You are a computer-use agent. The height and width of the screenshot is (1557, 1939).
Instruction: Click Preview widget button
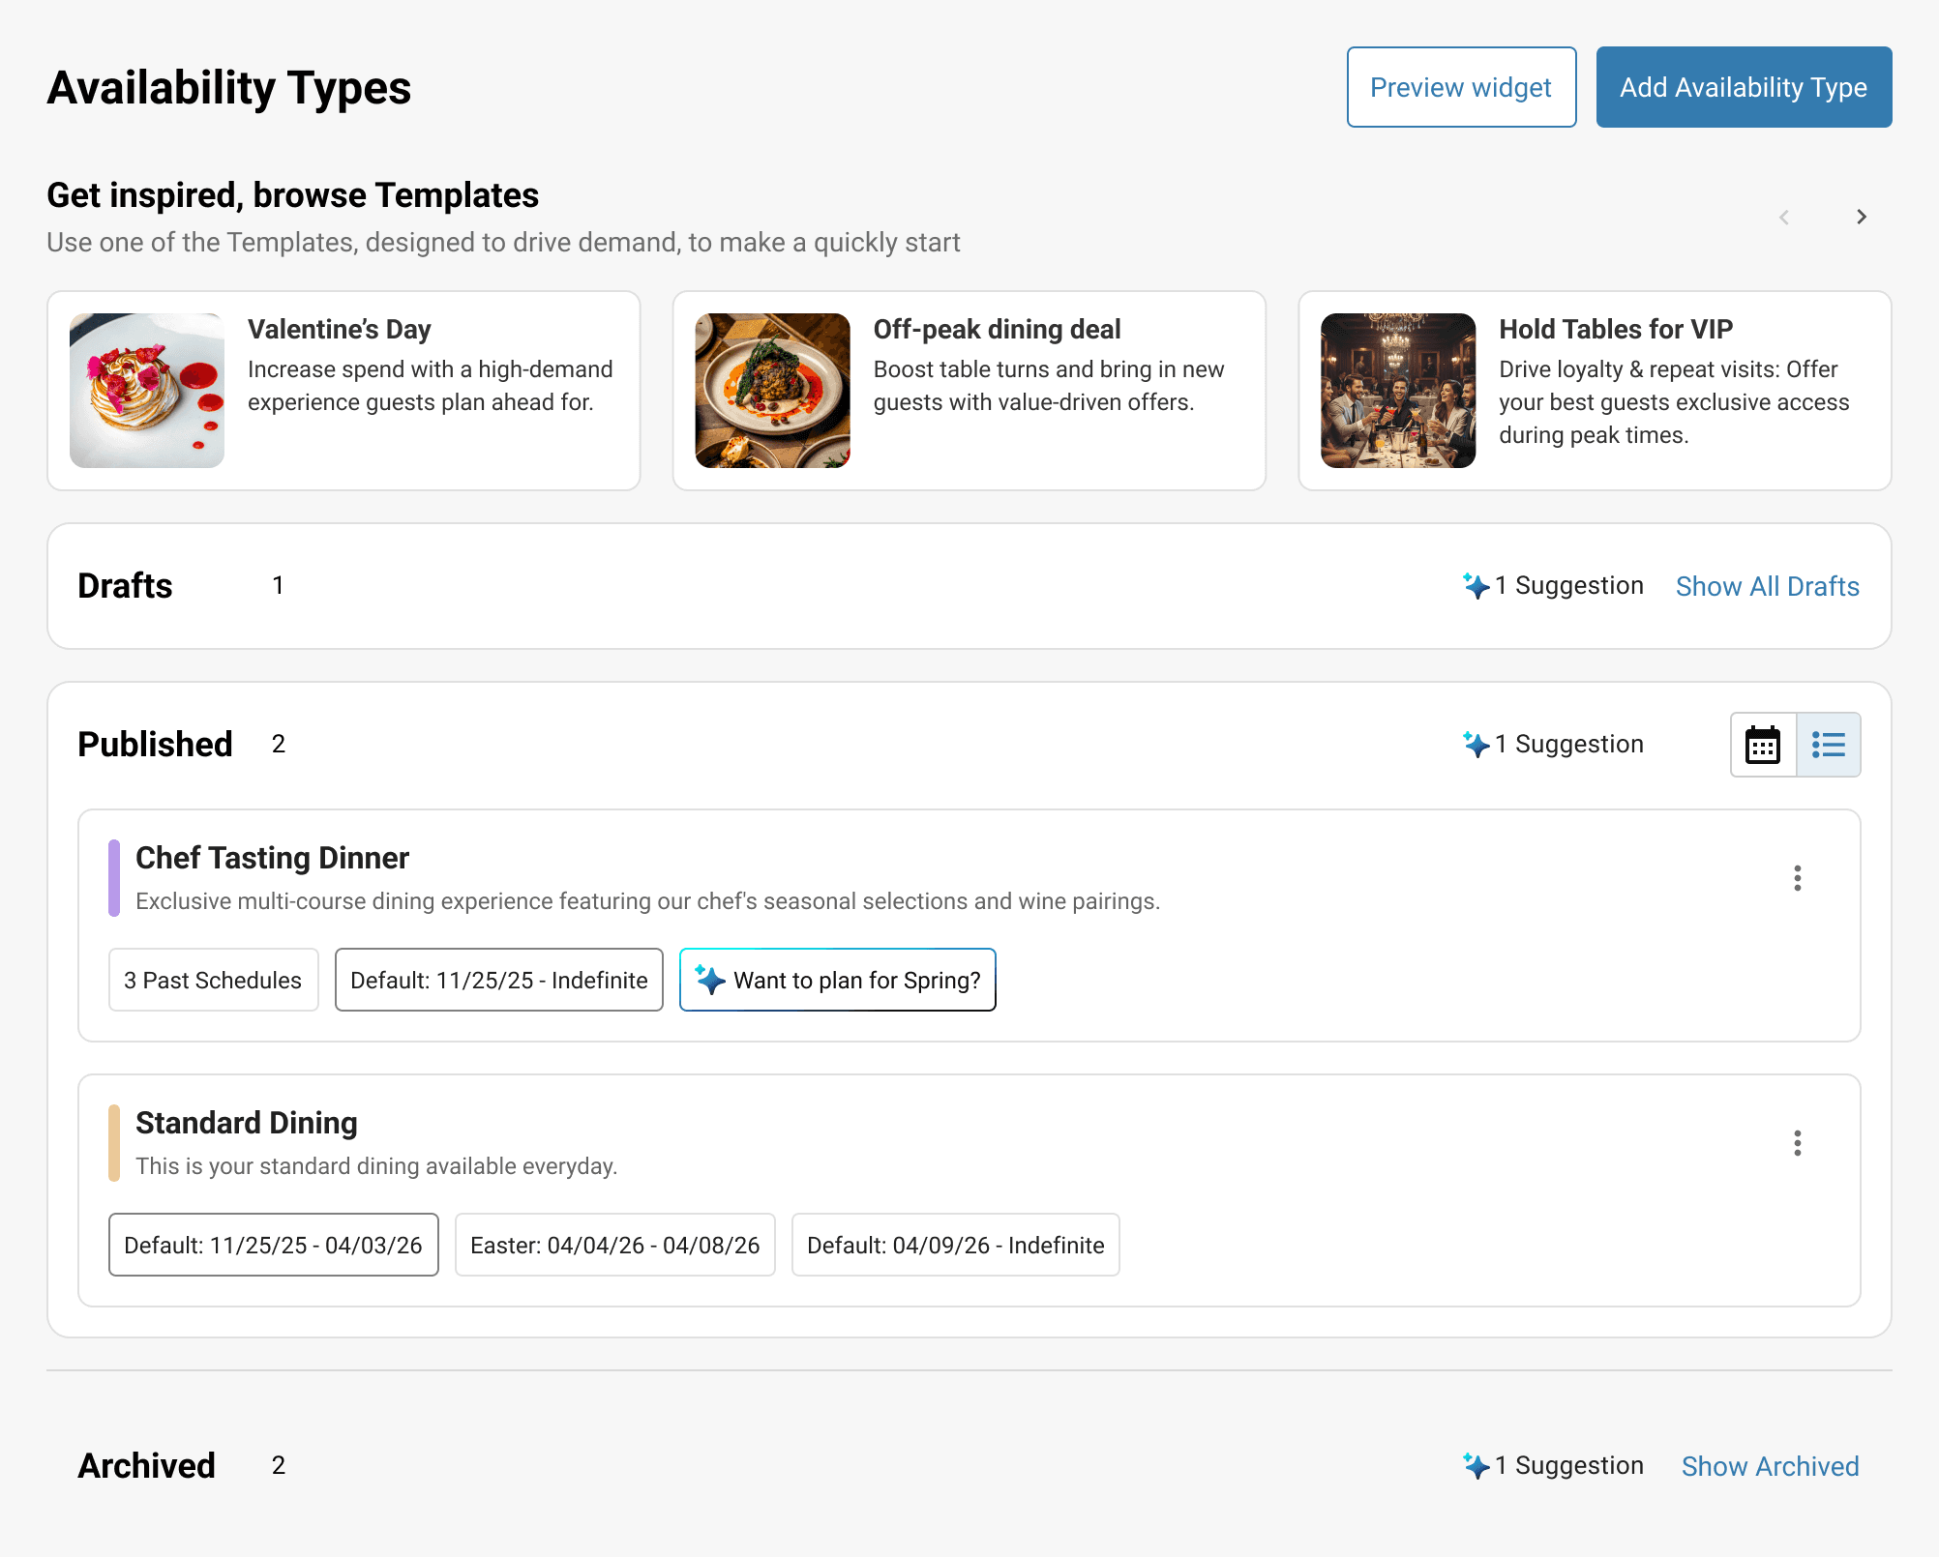tap(1460, 87)
